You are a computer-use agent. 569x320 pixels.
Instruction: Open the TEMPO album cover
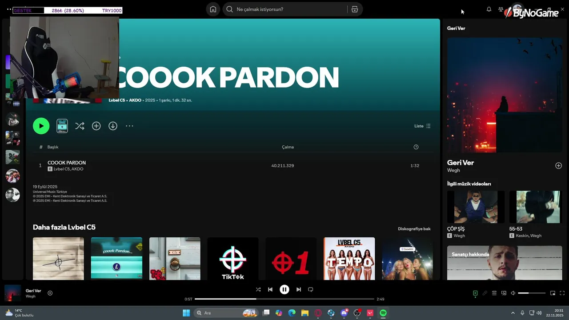[349, 259]
